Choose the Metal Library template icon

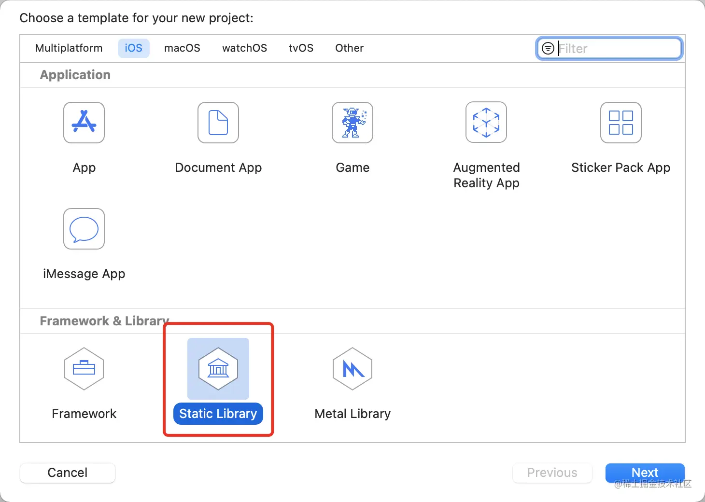tap(352, 369)
